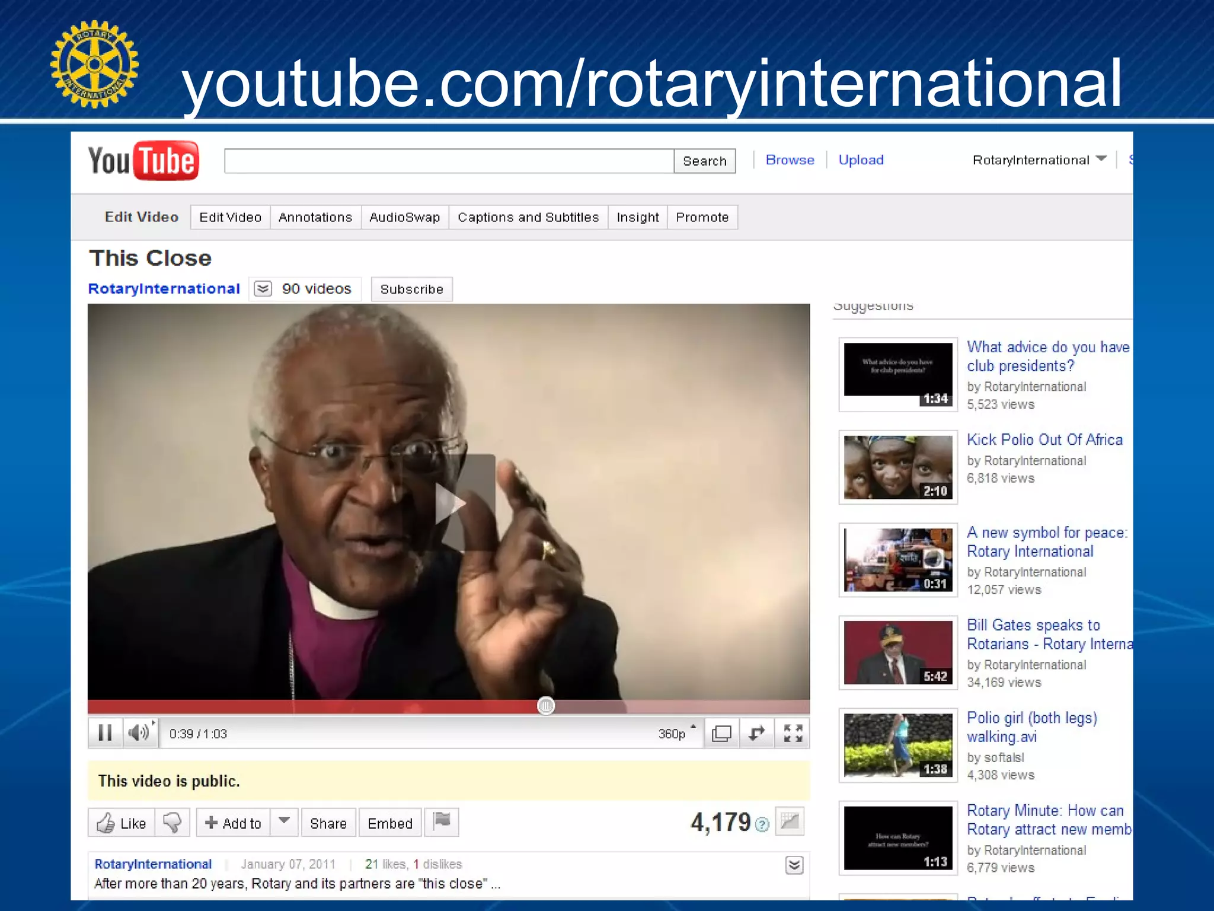Screen dimensions: 1214x911
Task: Click the thumbs-down dislike icon
Action: 172,823
